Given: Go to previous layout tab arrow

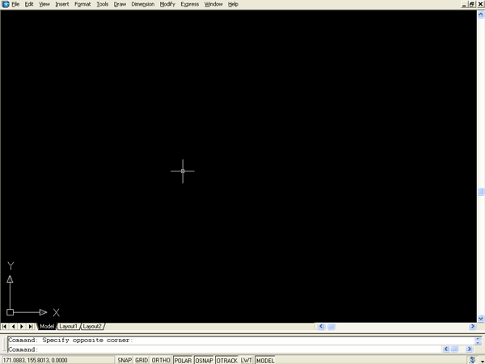Looking at the screenshot, I should point(14,326).
